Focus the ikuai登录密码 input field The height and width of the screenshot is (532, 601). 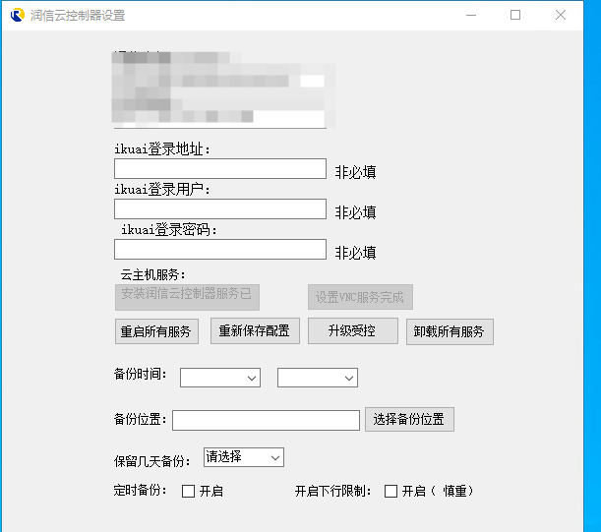pyautogui.click(x=220, y=250)
